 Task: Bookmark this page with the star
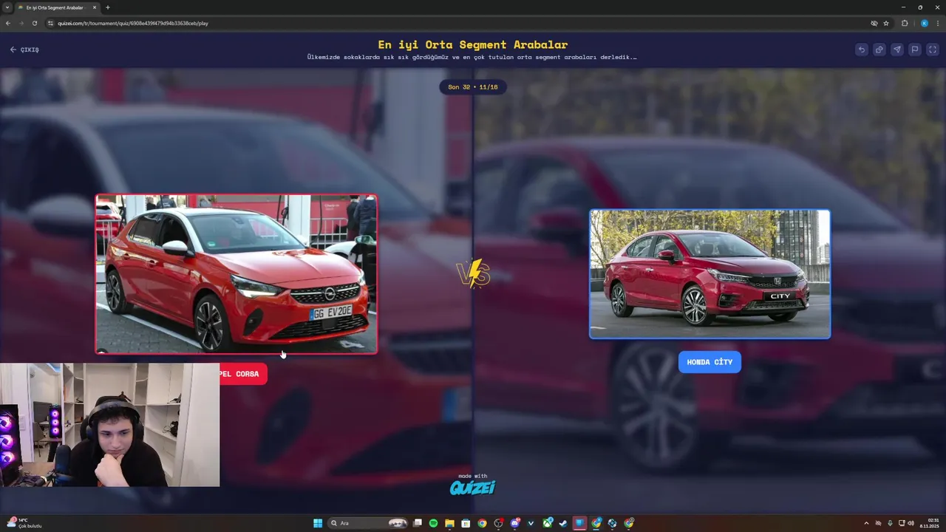click(886, 23)
